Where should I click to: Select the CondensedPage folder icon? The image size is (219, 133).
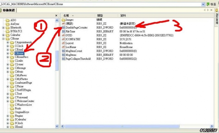point(12,83)
